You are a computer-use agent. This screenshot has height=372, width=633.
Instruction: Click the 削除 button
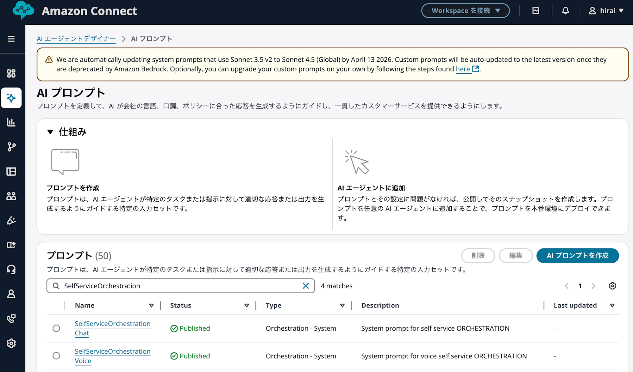478,255
